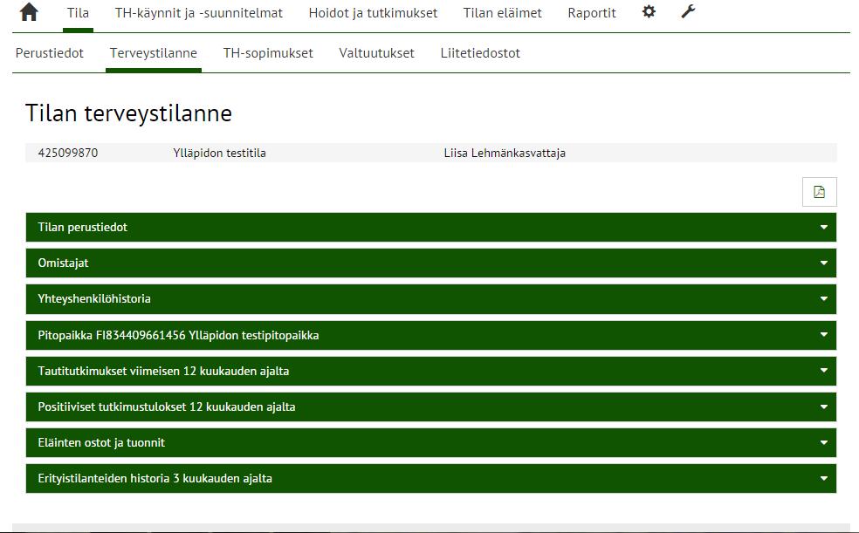
Task: Click the farm name Ylläpidon testitila
Action: pos(219,154)
